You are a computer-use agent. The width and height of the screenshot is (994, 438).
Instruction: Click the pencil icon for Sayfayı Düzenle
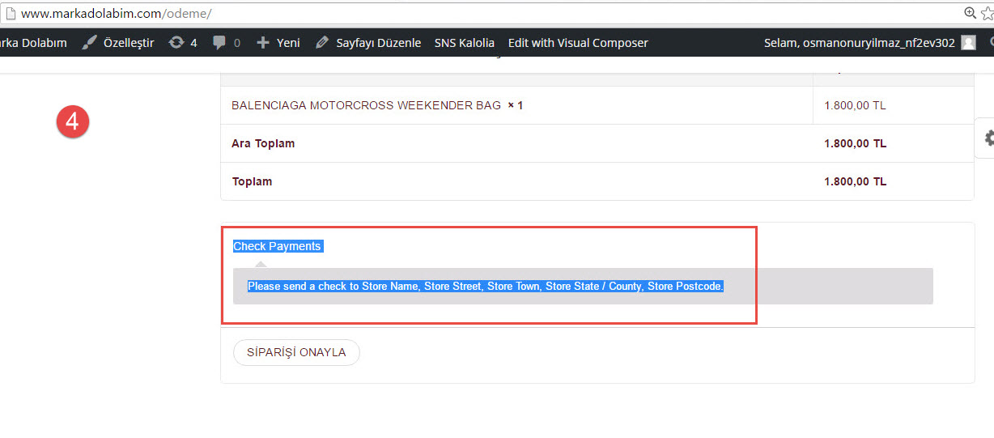coord(322,43)
